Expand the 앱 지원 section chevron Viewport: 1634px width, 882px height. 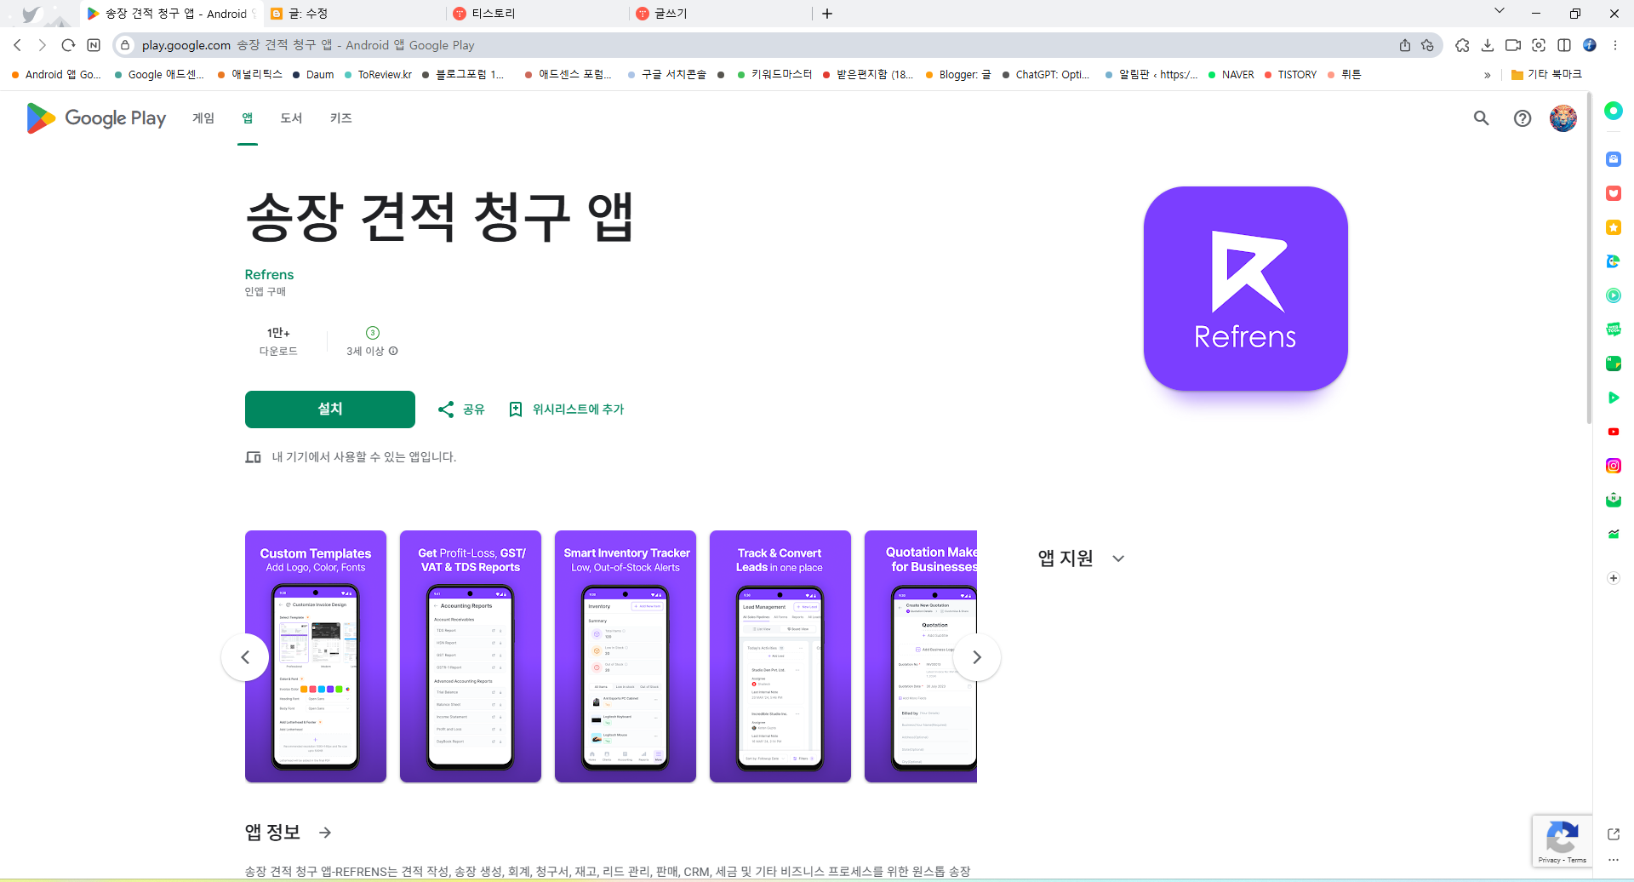point(1117,558)
